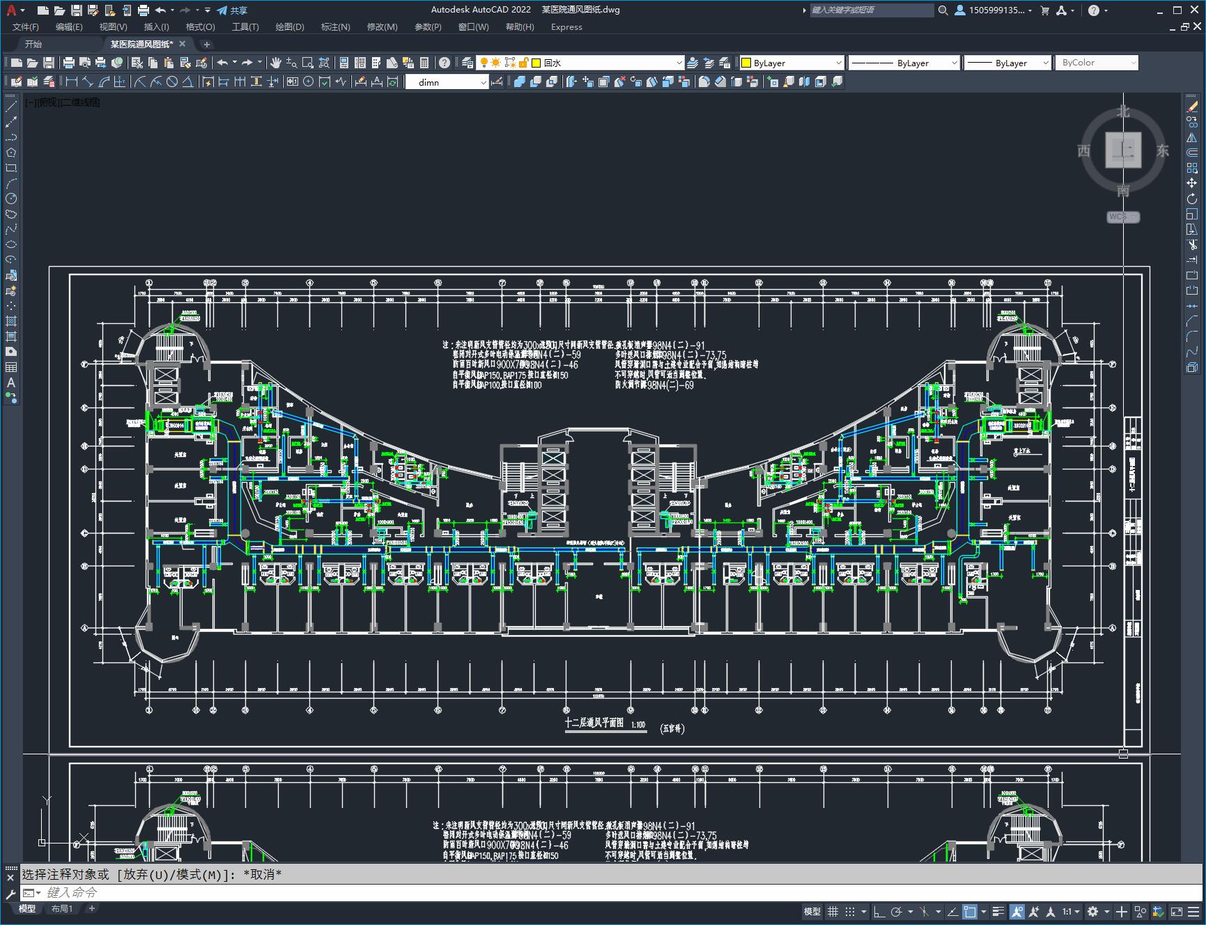Screen dimensions: 1206x925
Task: Toggle object snap square in status bar
Action: (x=970, y=911)
